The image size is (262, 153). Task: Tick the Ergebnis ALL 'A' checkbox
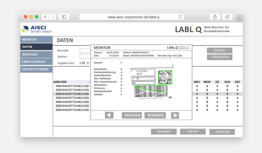click(x=83, y=63)
